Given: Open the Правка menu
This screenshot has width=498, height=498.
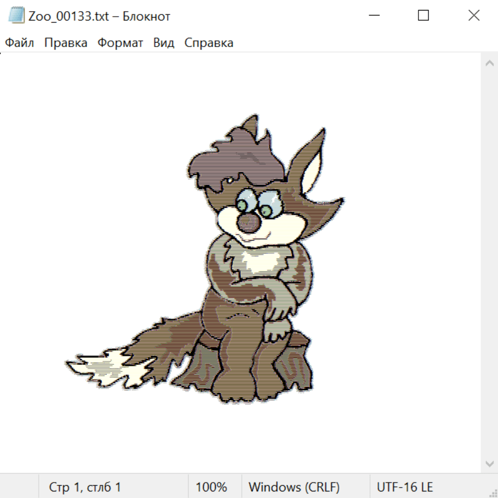Looking at the screenshot, I should coord(66,43).
